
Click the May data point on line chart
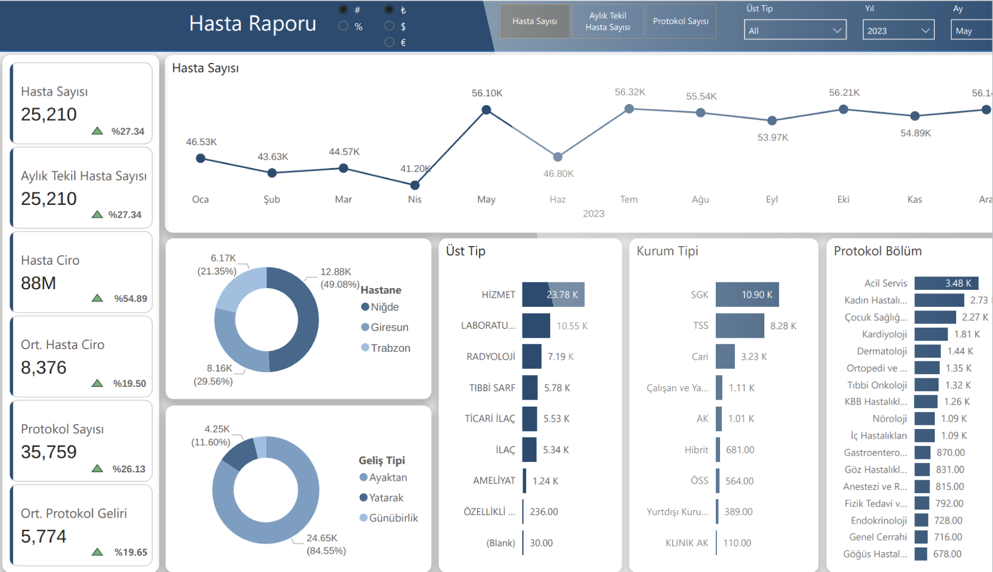click(x=486, y=110)
